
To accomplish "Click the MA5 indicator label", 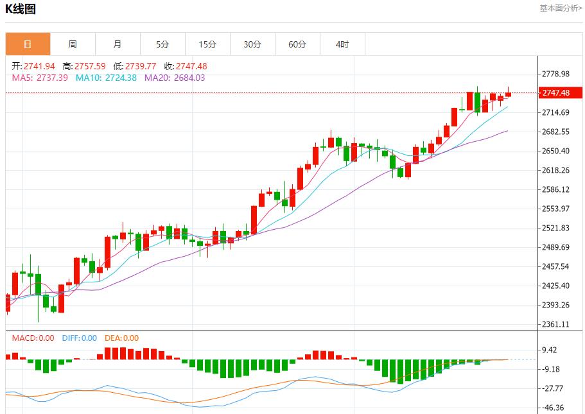I will click(x=40, y=78).
